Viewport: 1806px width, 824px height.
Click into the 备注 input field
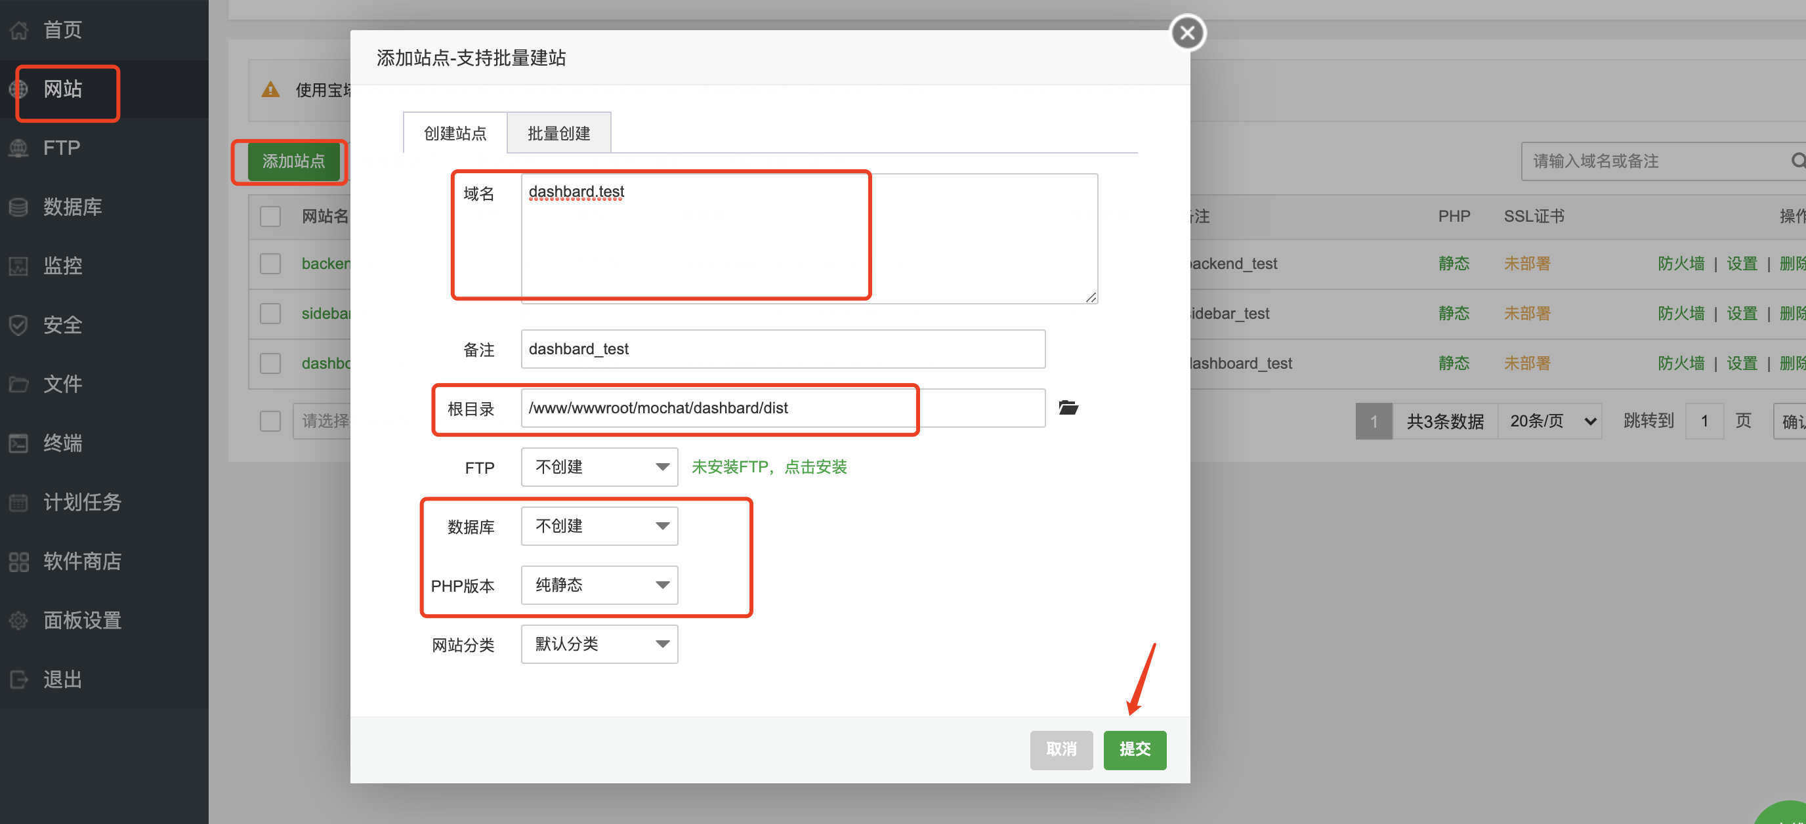[x=782, y=349]
